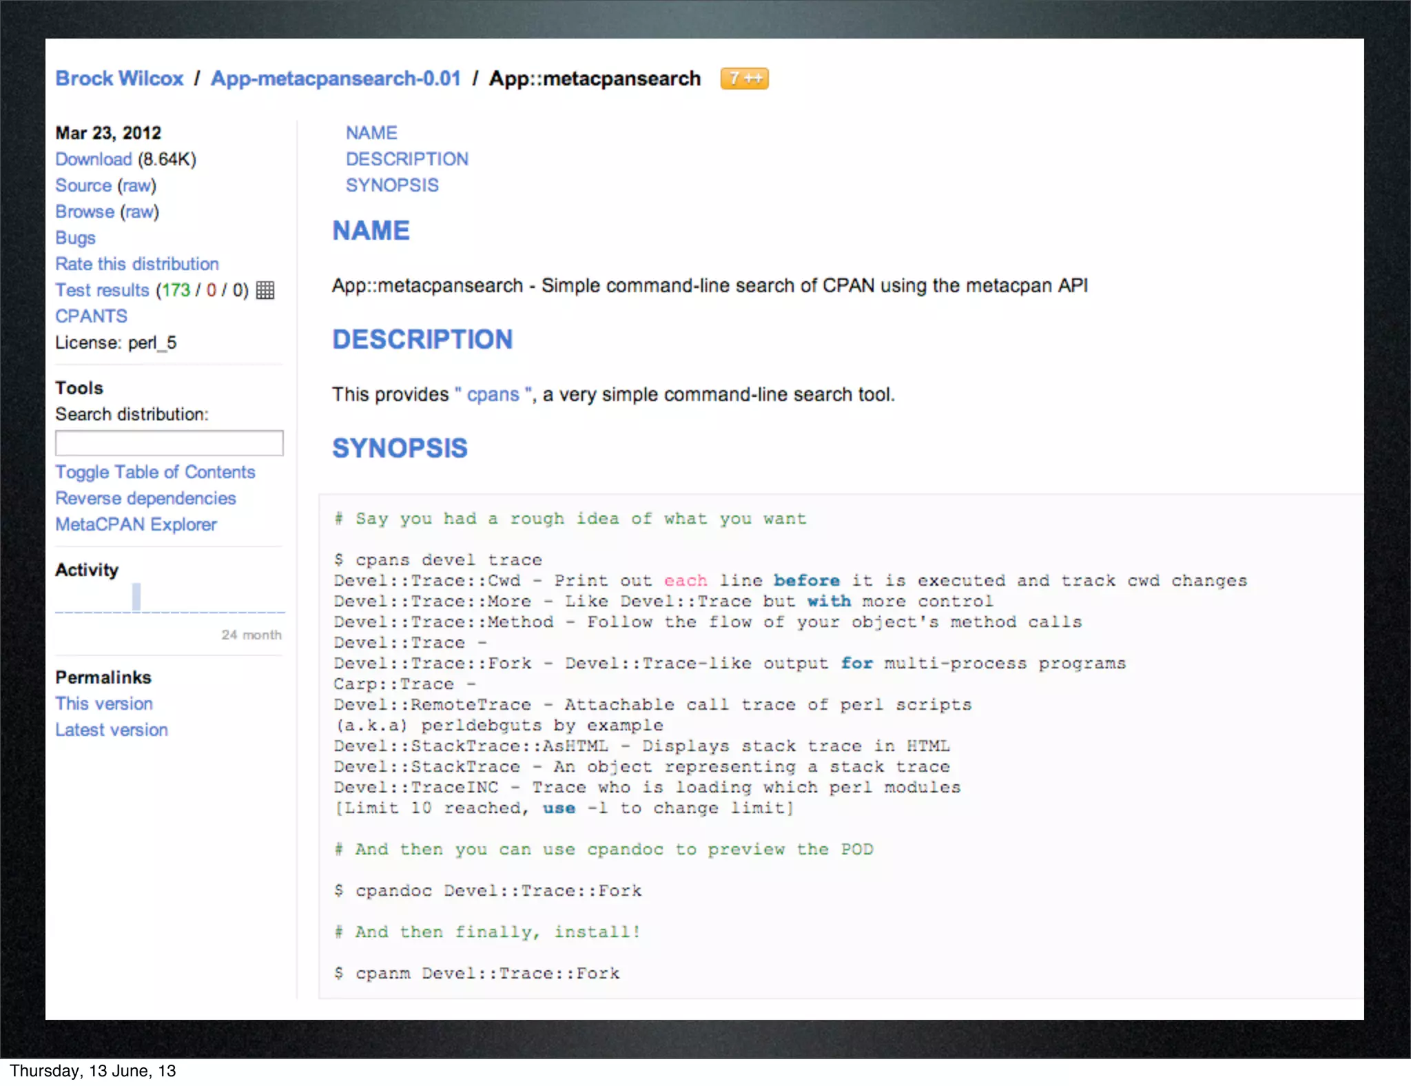Open Brock Wilcox author page

(x=119, y=79)
